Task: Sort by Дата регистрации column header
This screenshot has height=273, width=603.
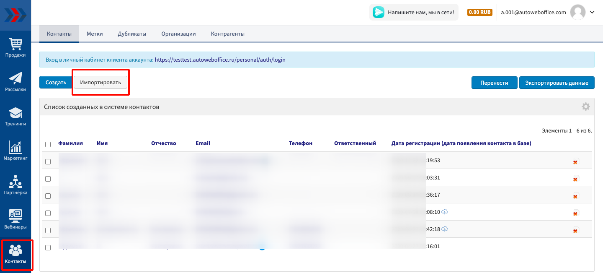Action: coord(461,143)
